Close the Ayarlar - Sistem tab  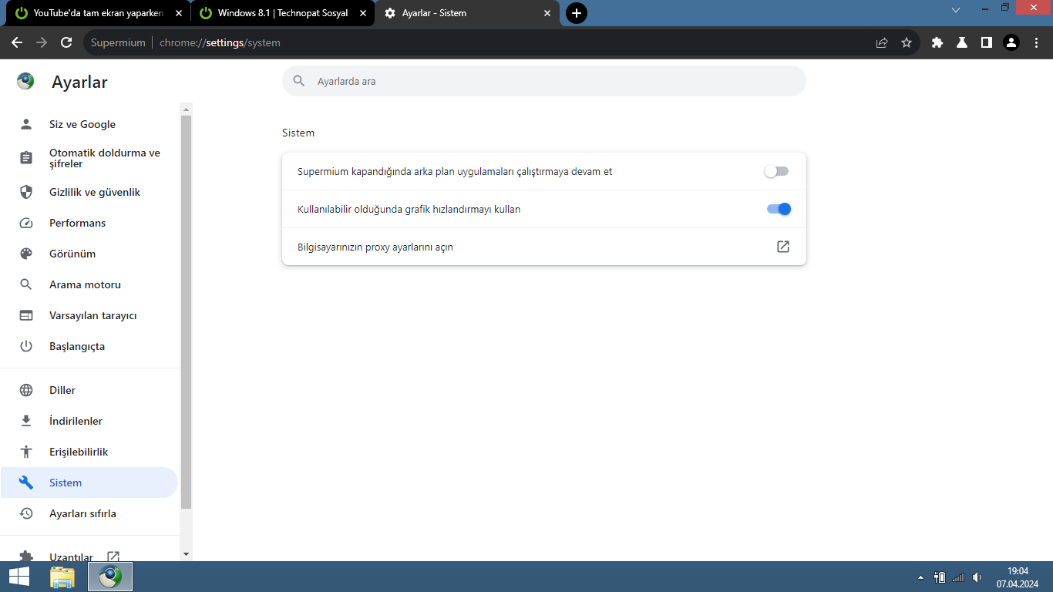(547, 13)
